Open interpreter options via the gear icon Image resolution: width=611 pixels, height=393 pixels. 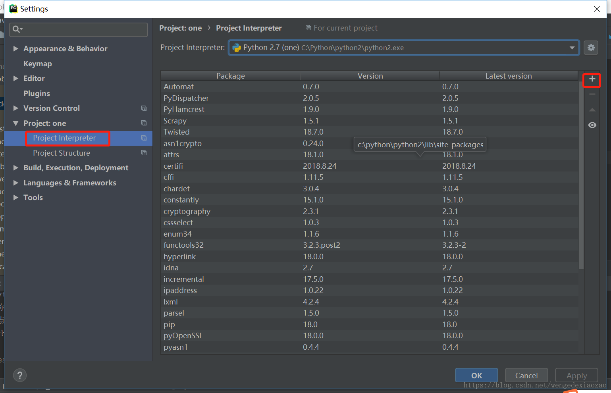[x=591, y=47]
